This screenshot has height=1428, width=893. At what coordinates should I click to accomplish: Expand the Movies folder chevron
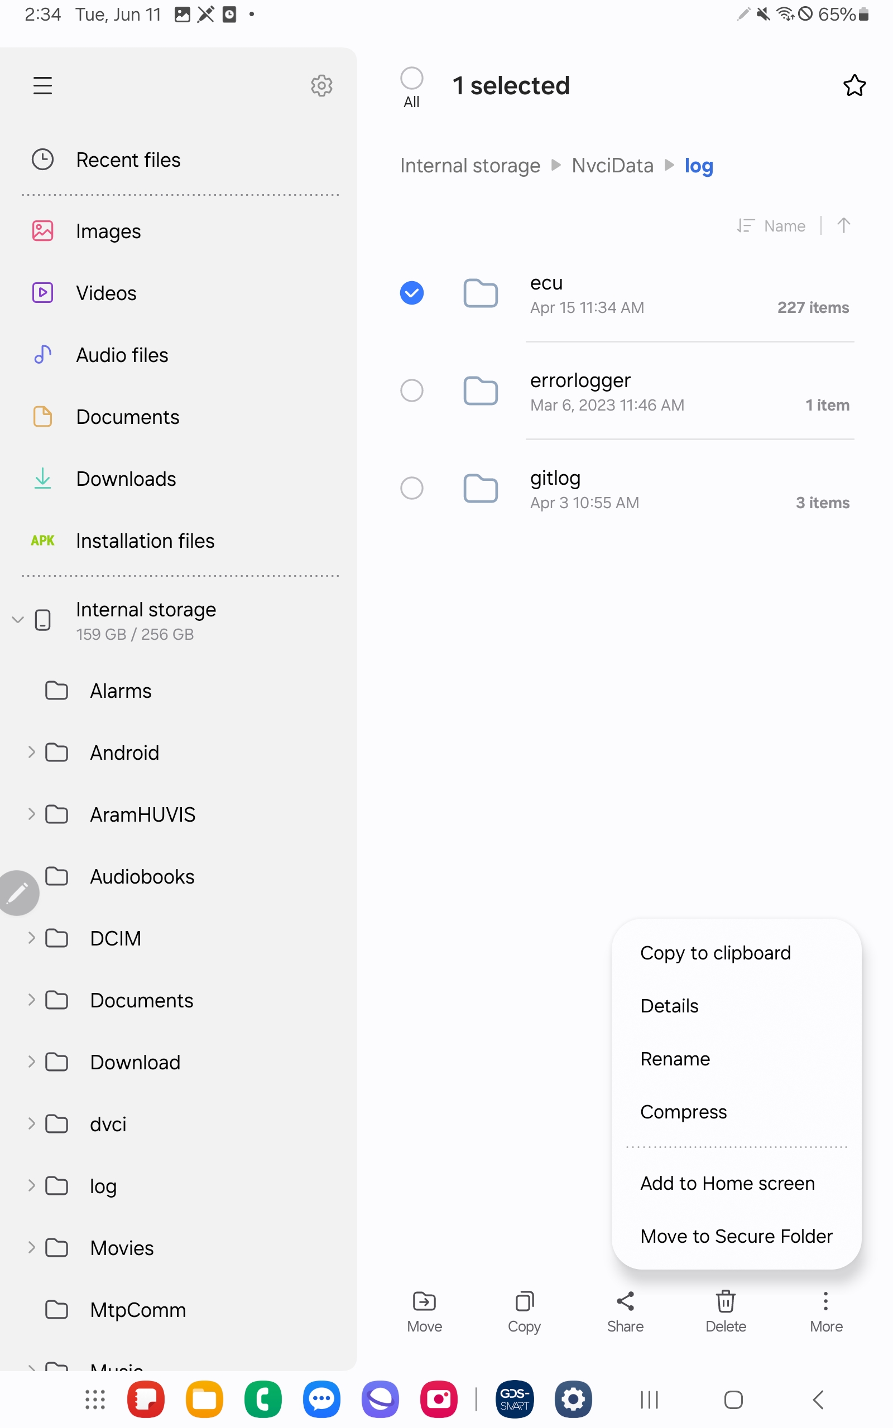[31, 1248]
